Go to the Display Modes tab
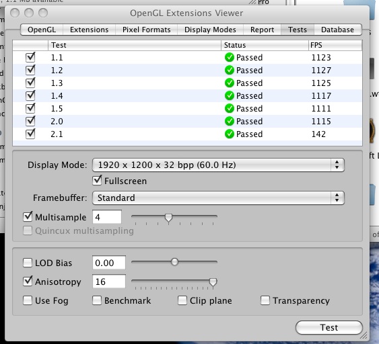Image resolution: width=379 pixels, height=344 pixels. 210,30
